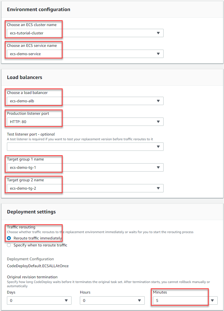
Task: Click the dropdown arrow on ecs-demo-alb field
Action: 158,101
